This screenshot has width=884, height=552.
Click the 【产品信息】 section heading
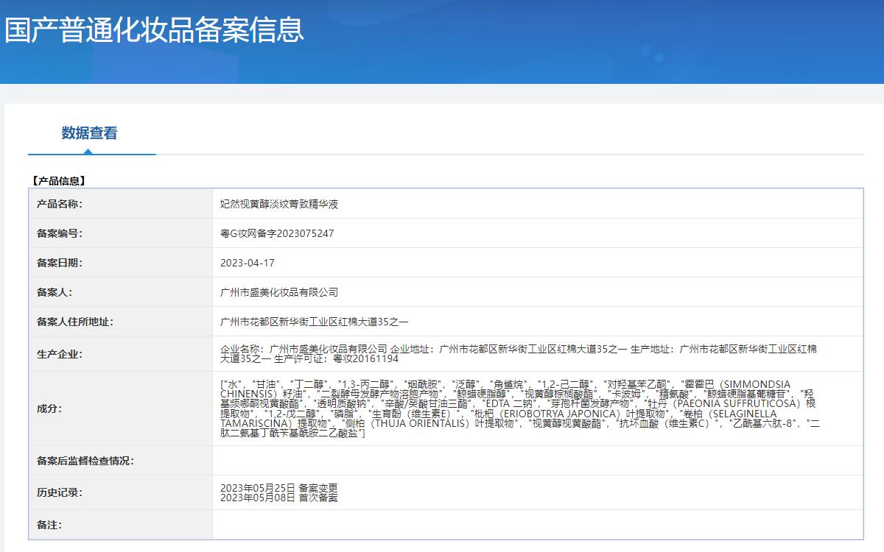click(x=59, y=180)
